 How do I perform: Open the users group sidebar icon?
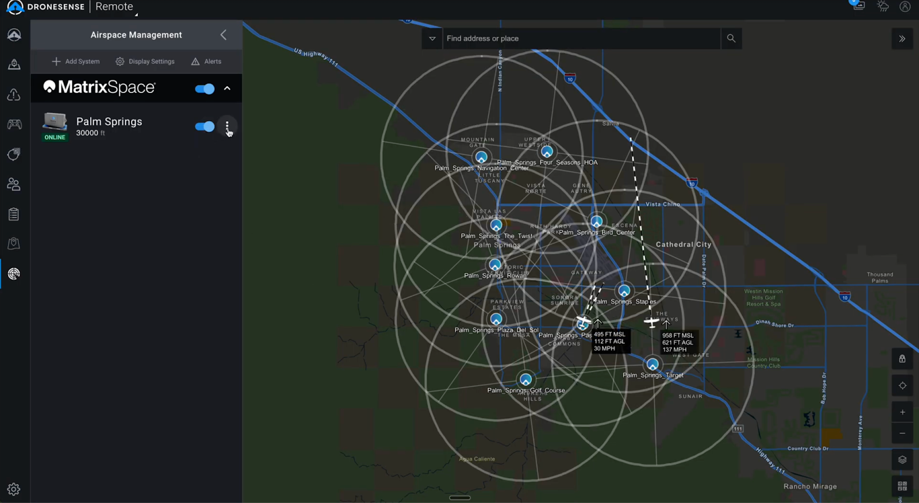(14, 184)
